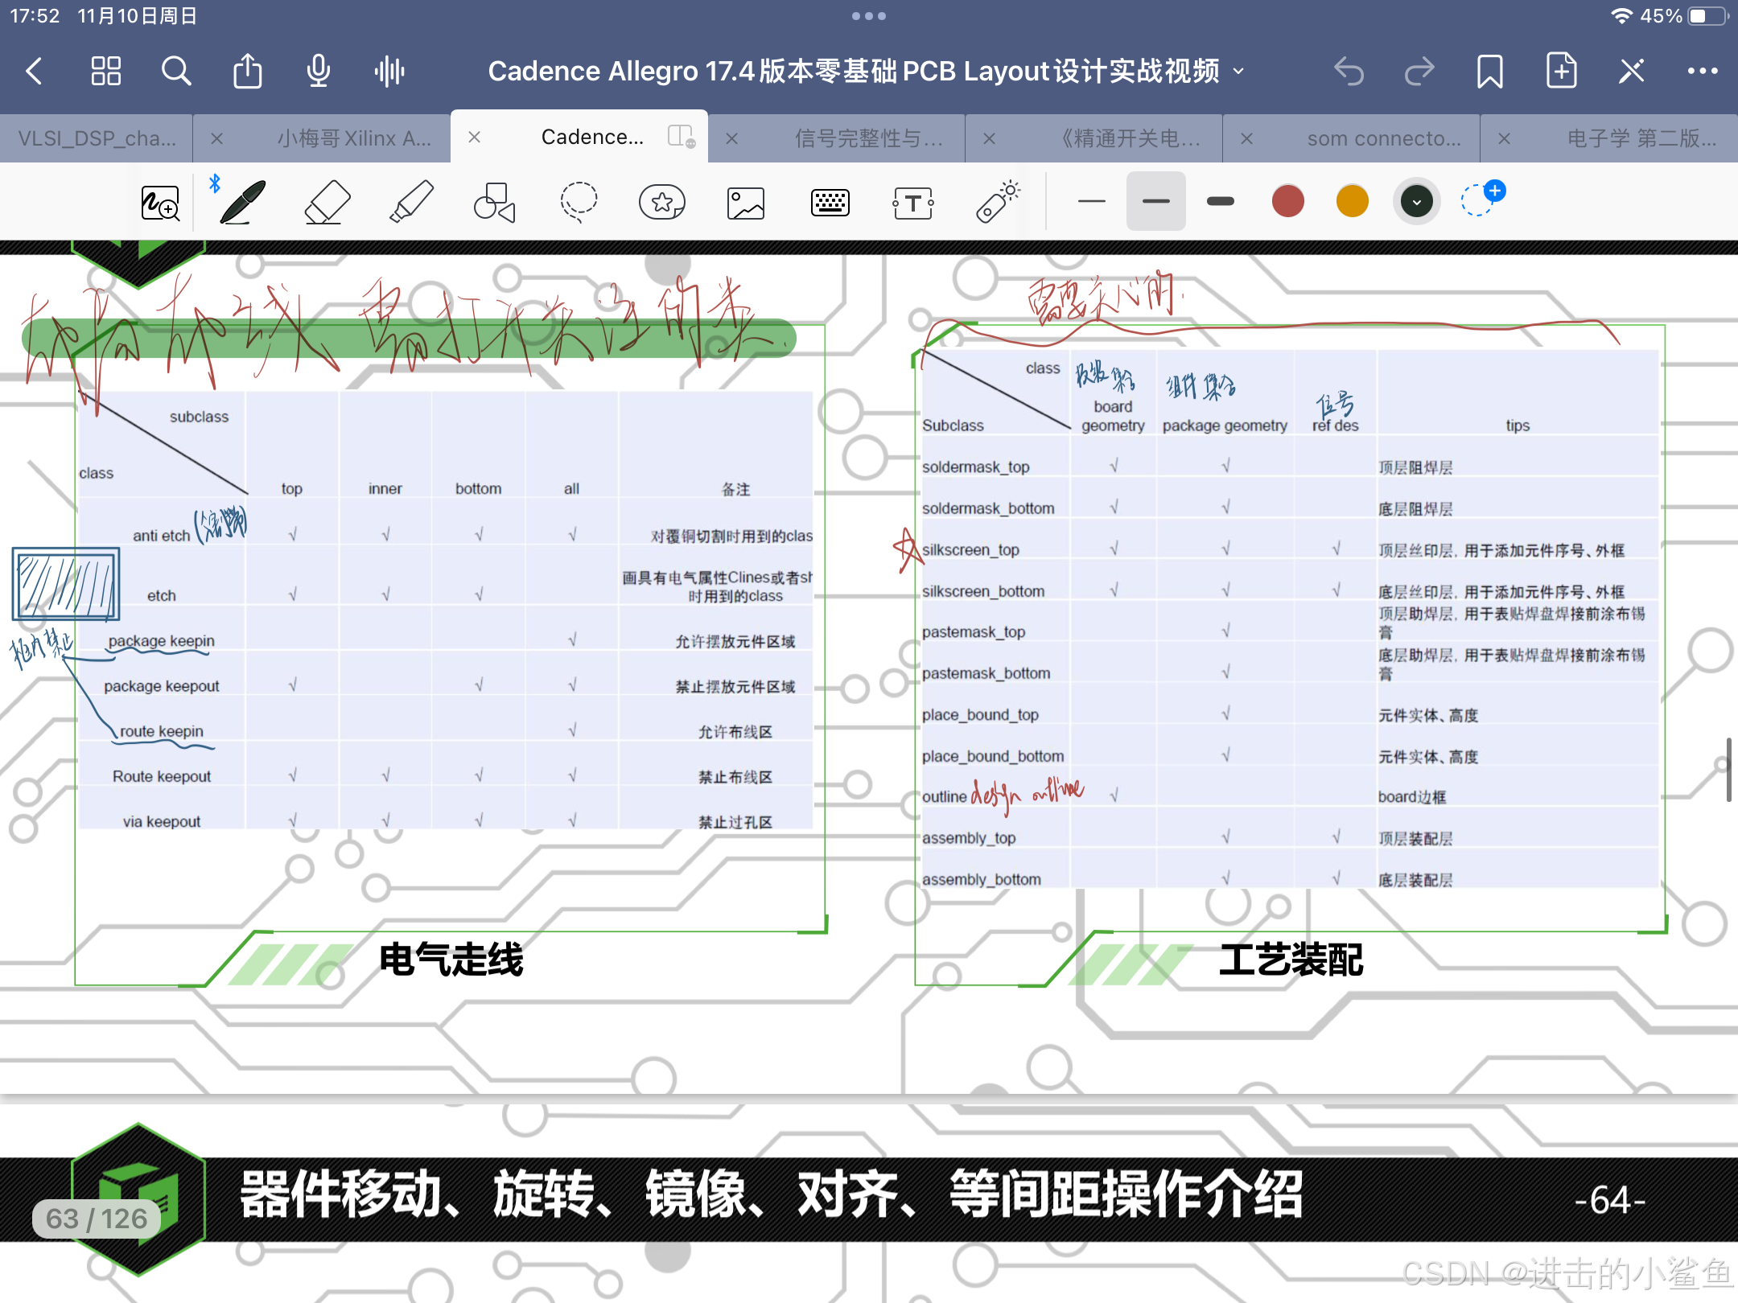This screenshot has height=1303, width=1738.
Task: Select the text box tool
Action: coord(913,203)
